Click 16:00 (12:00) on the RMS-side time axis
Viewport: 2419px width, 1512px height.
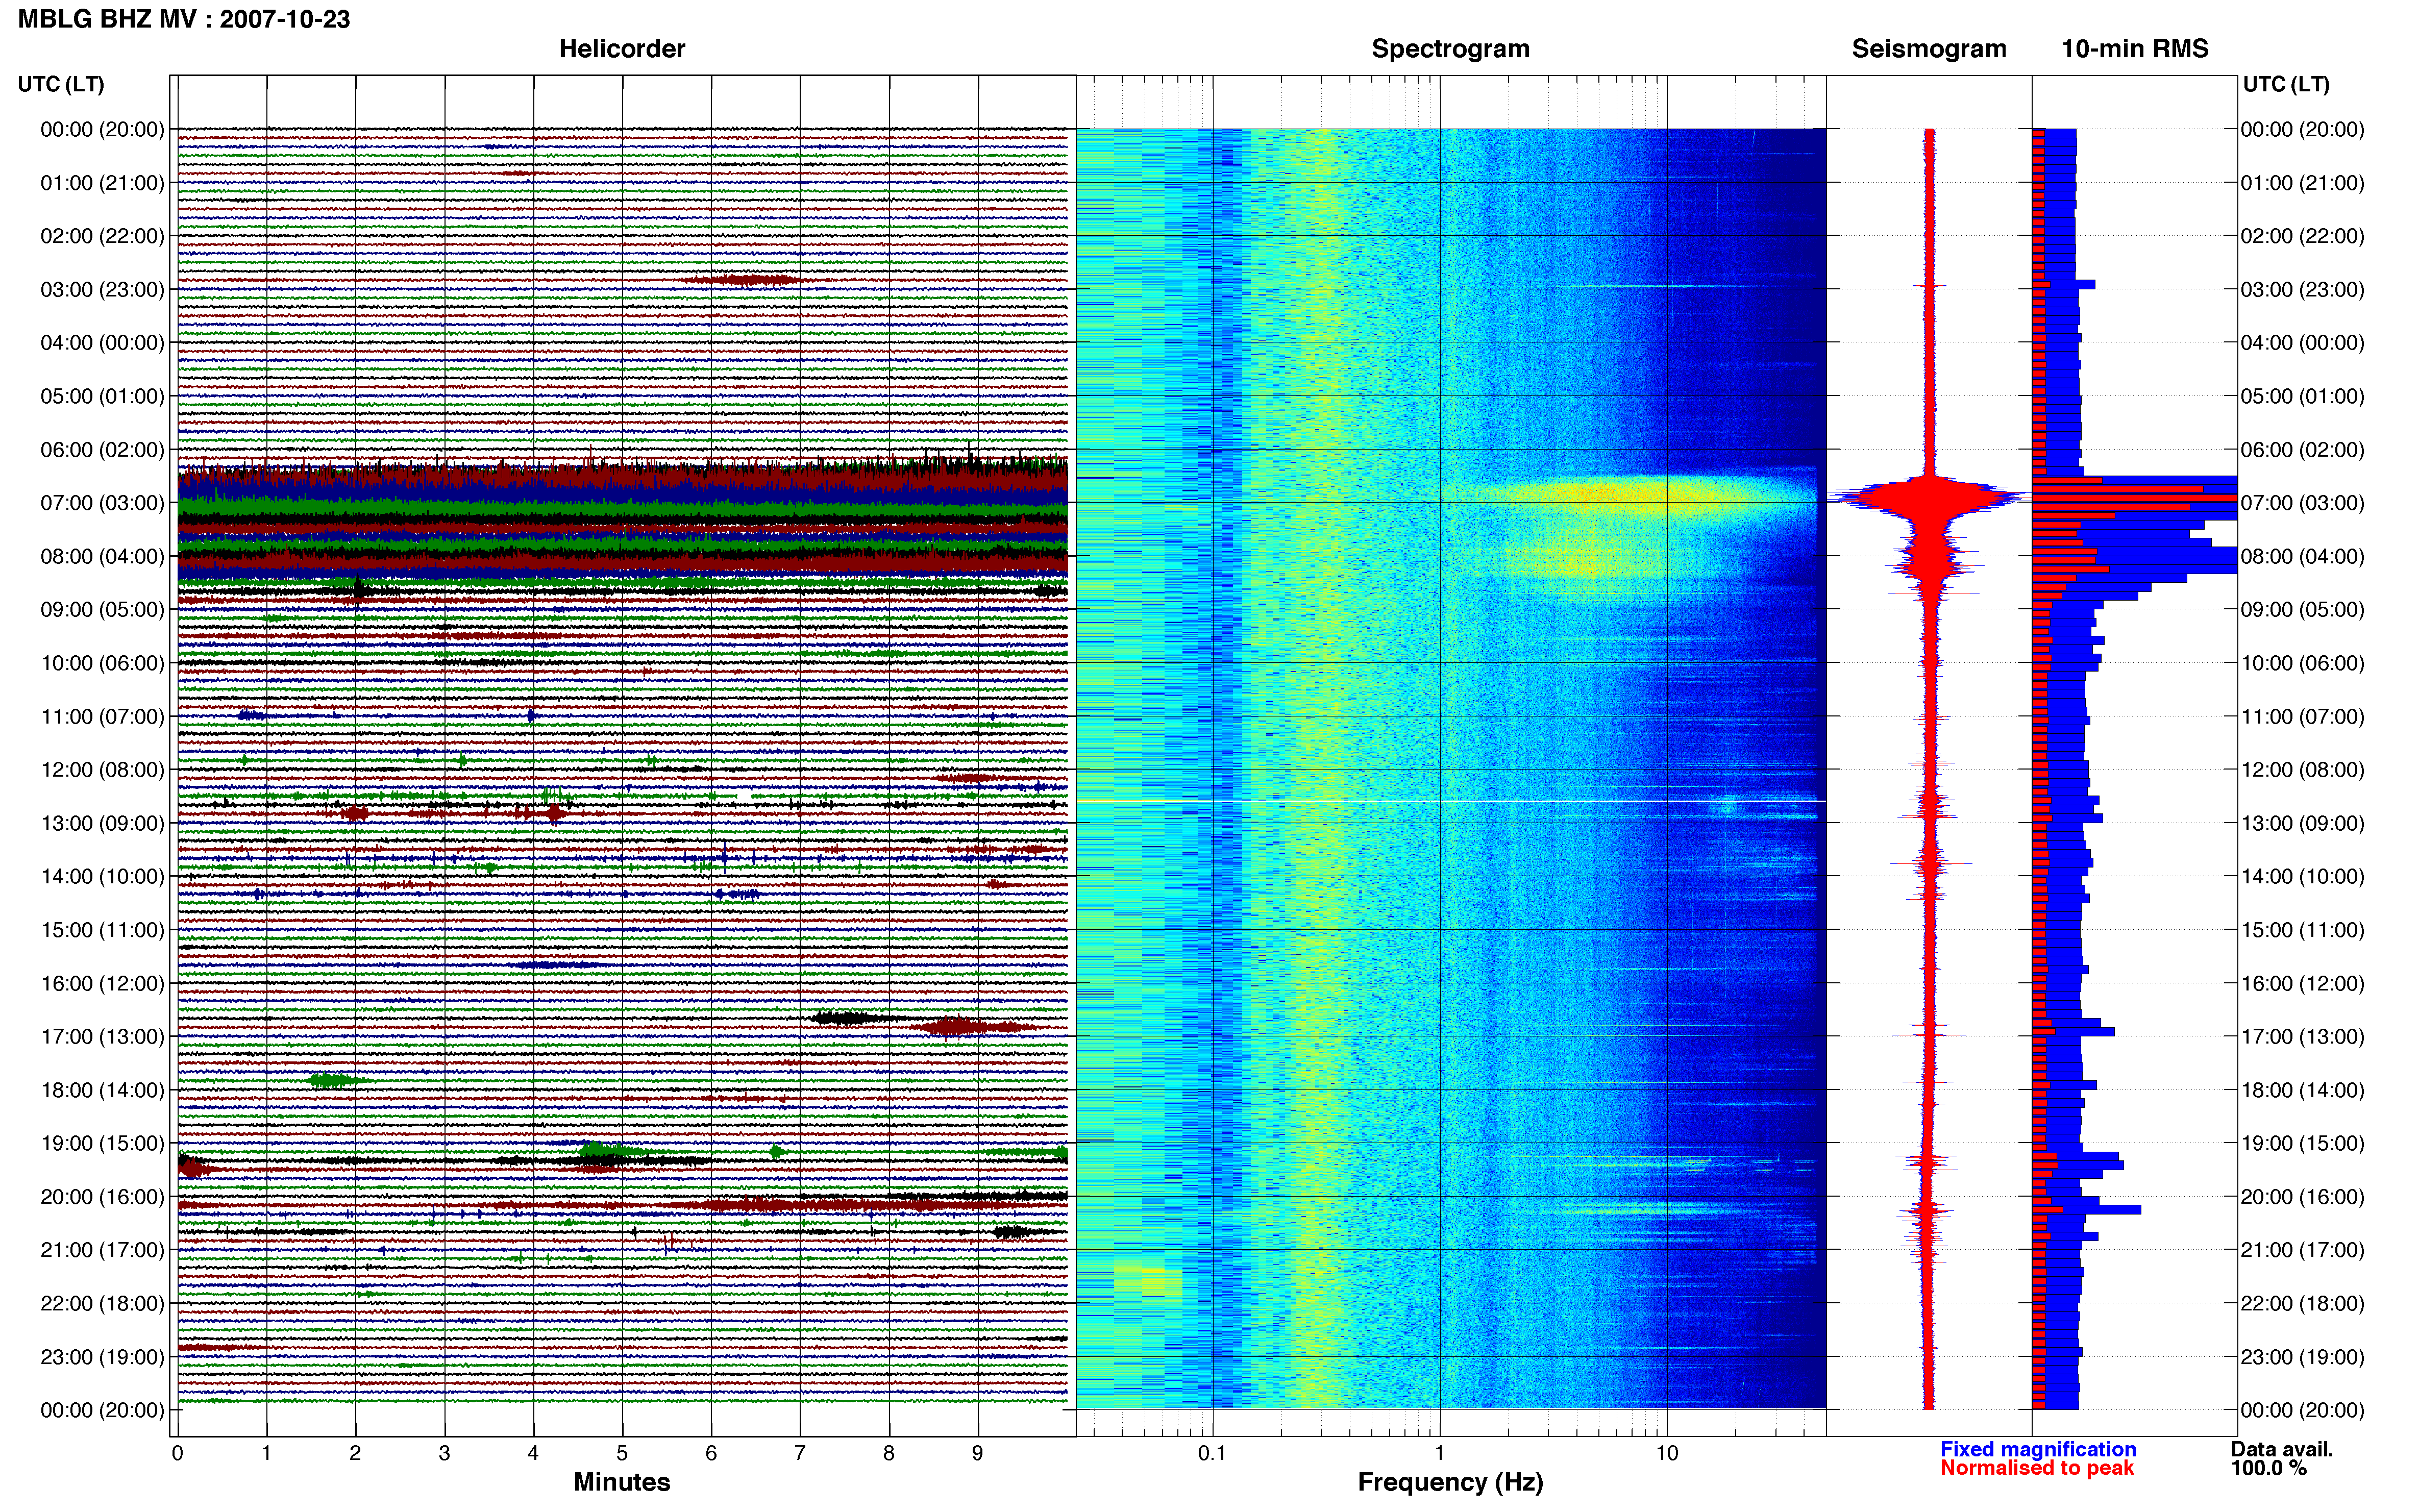(x=2302, y=983)
